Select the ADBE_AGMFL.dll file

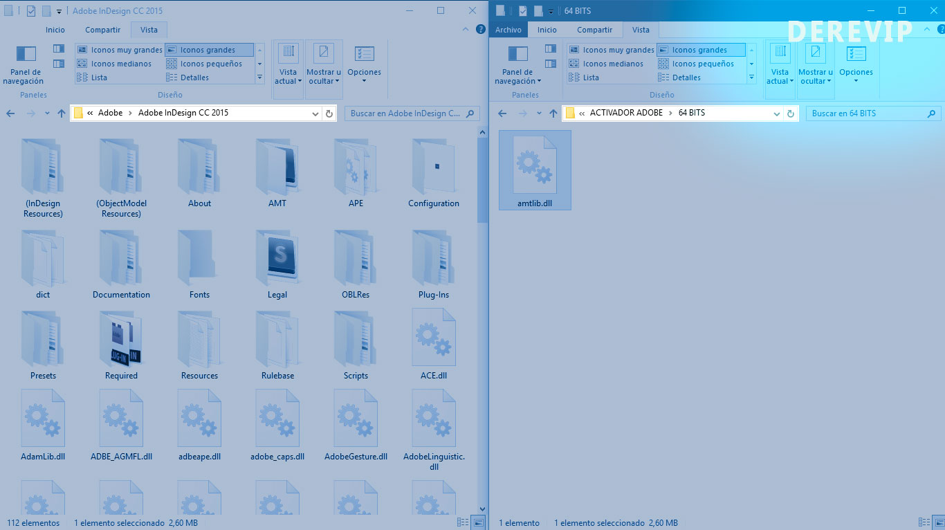(121, 426)
